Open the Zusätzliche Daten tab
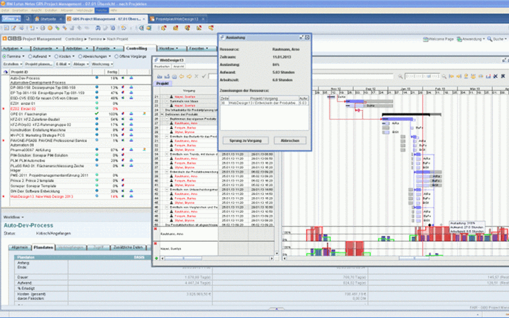Image resolution: width=509 pixels, height=318 pixels. (128, 247)
